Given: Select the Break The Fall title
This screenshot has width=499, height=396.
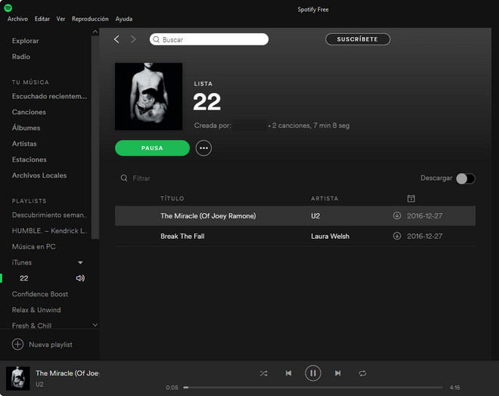Looking at the screenshot, I should click(x=182, y=236).
